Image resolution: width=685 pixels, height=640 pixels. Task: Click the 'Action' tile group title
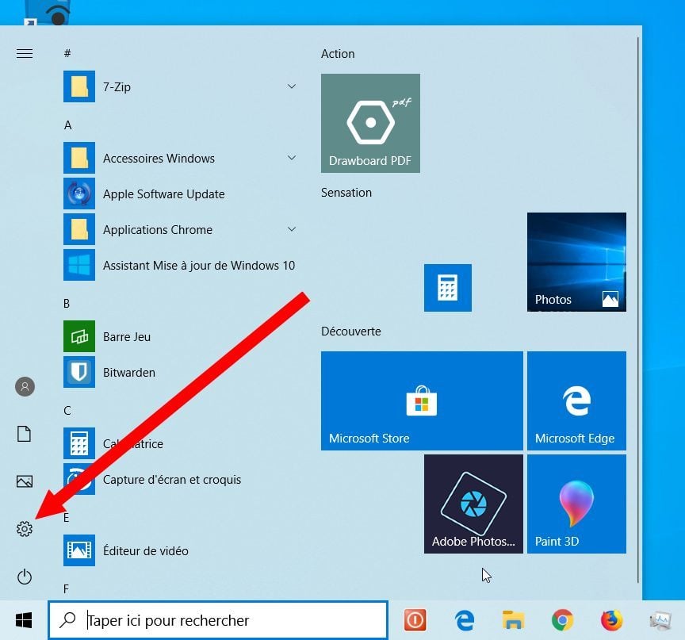pos(338,54)
